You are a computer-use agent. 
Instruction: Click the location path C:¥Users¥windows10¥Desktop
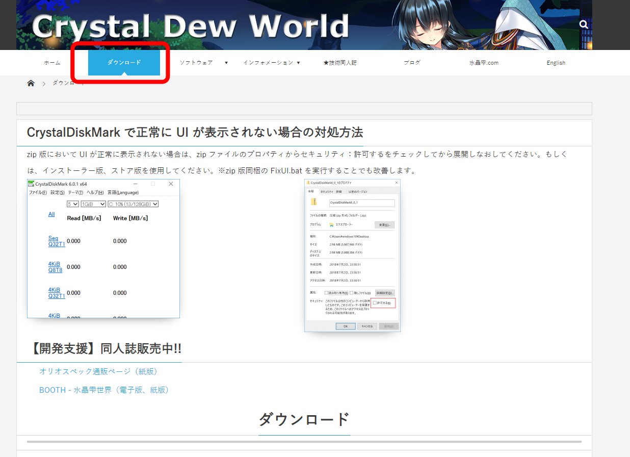[x=349, y=237]
